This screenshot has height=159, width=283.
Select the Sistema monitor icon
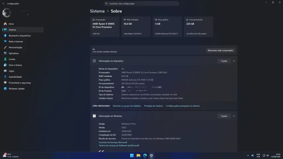[x=5, y=30]
